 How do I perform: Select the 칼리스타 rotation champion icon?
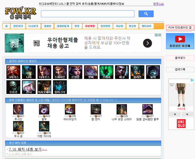point(60,87)
